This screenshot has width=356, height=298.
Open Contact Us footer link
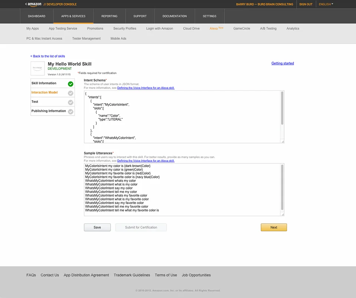pyautogui.click(x=50, y=275)
